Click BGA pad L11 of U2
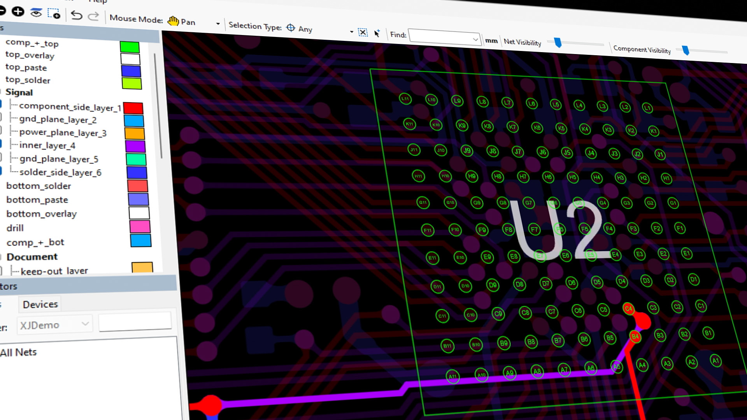The height and width of the screenshot is (420, 747). tap(405, 98)
